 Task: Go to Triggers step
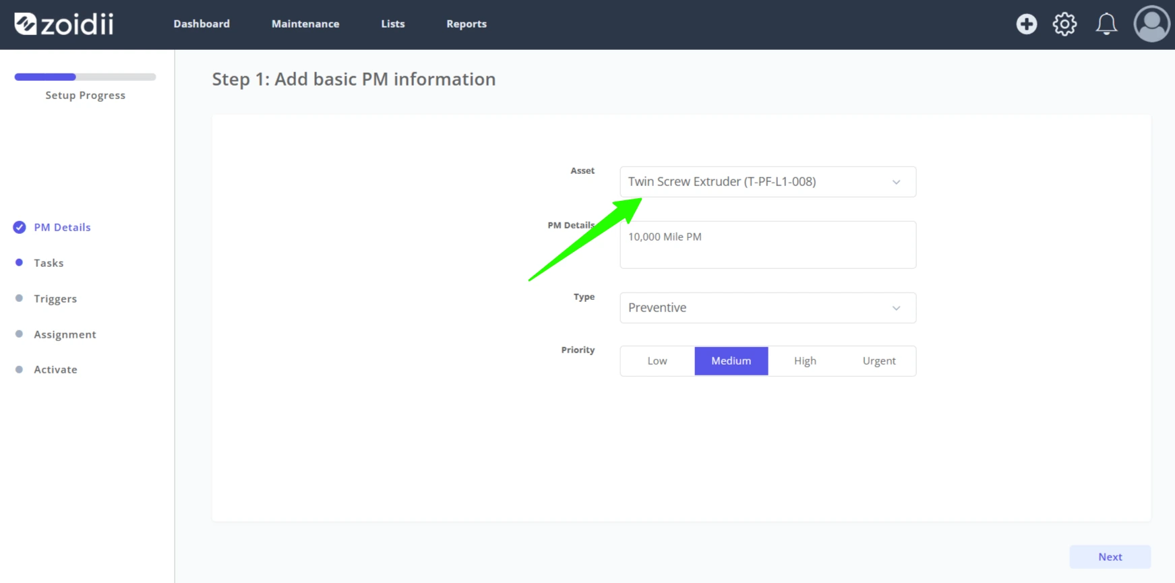pyautogui.click(x=55, y=299)
